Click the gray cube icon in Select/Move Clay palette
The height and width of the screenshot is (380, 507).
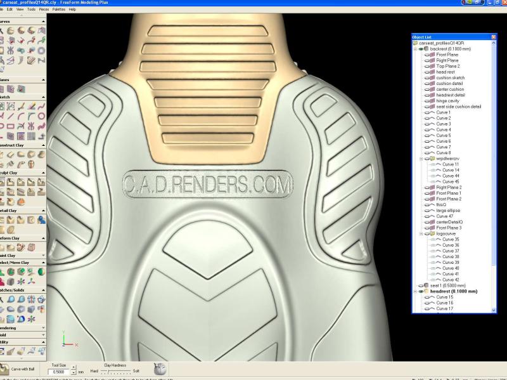tap(11, 282)
